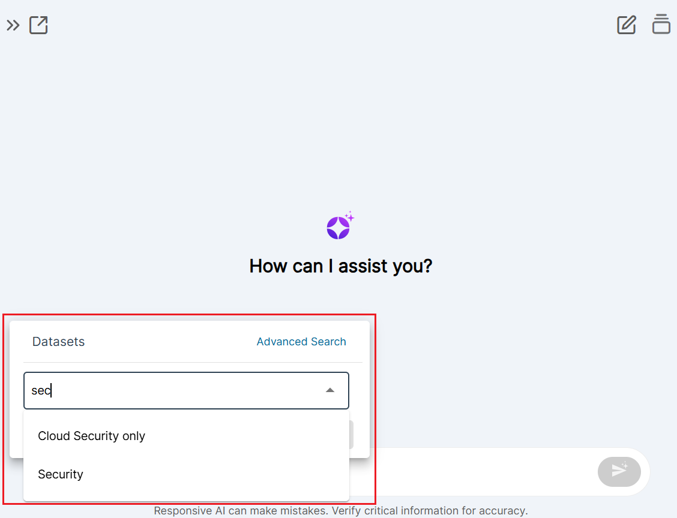Open the chat history stack icon
677x518 pixels.
tap(661, 24)
